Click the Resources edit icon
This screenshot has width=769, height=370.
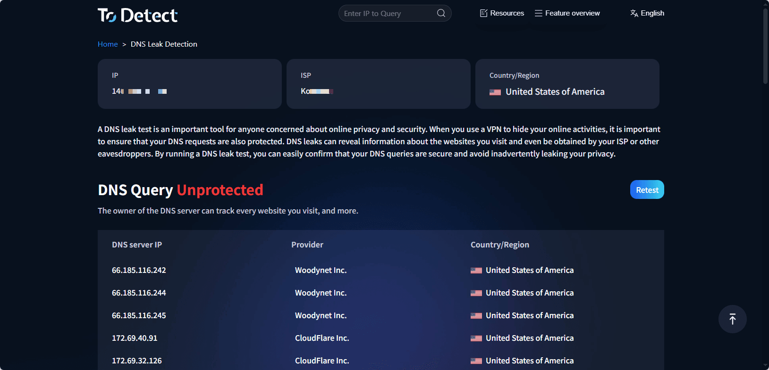(483, 13)
